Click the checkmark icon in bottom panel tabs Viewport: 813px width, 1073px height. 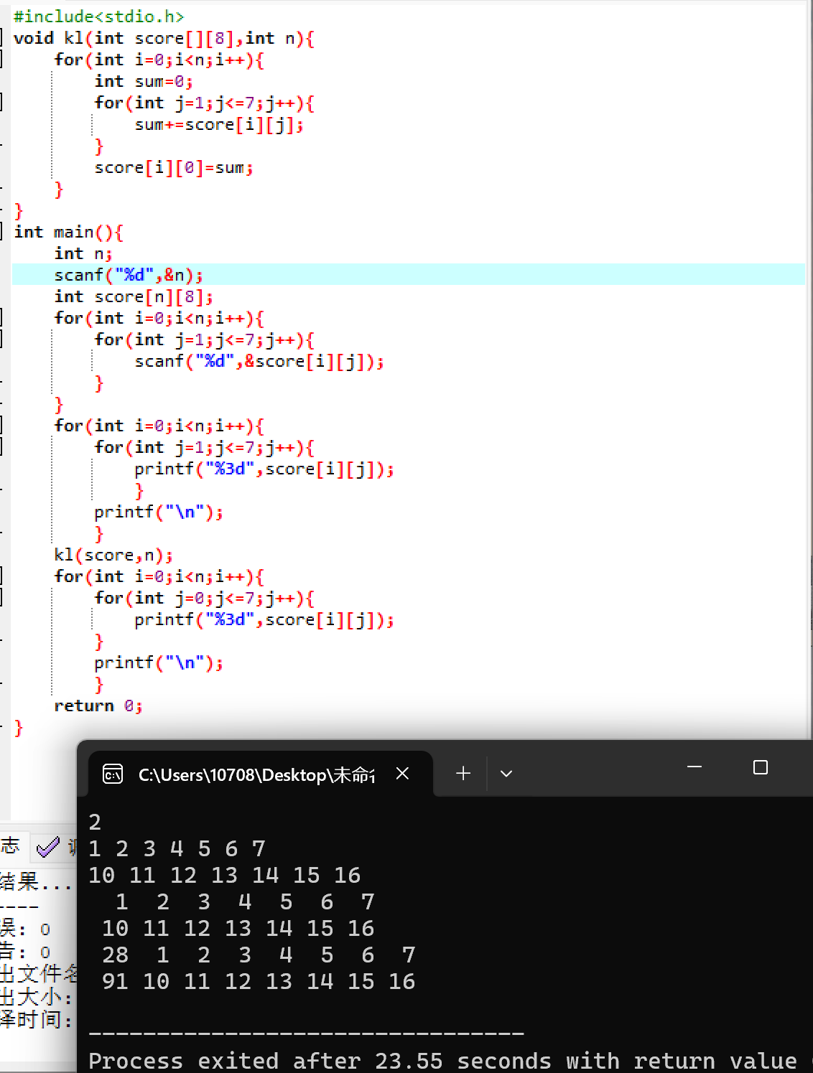tap(48, 848)
